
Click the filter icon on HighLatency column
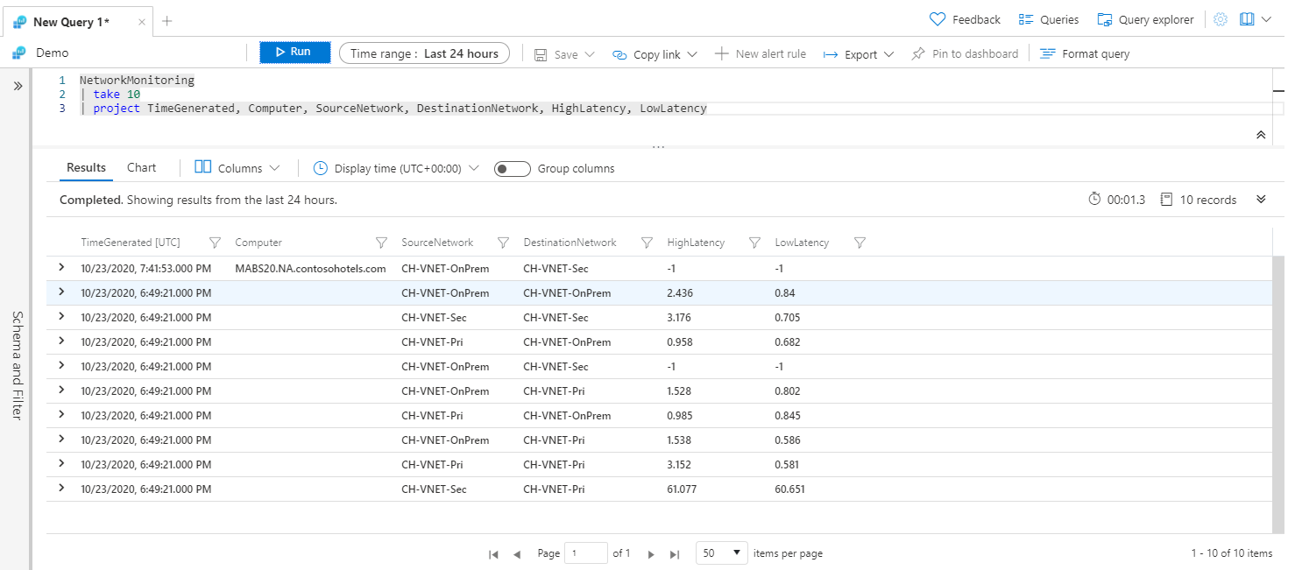tap(754, 243)
